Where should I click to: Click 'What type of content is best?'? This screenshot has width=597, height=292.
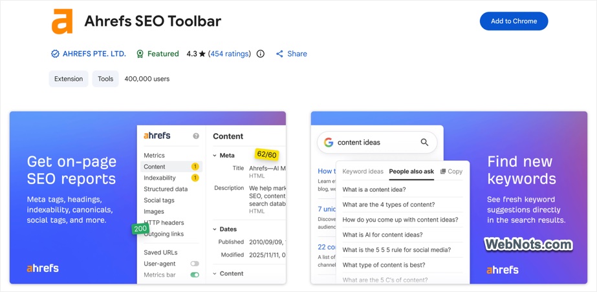pos(384,265)
